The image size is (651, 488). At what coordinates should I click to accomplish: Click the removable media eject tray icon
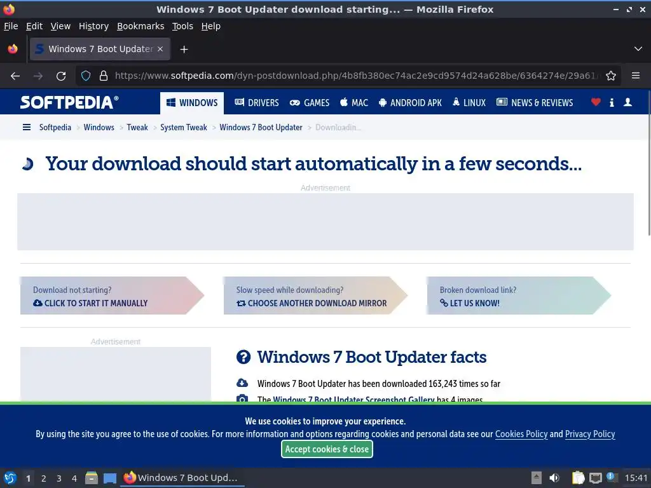coord(537,478)
